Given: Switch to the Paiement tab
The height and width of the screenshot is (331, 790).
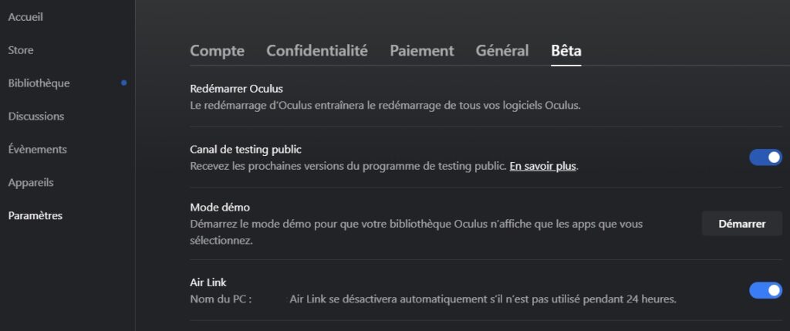Looking at the screenshot, I should point(421,51).
